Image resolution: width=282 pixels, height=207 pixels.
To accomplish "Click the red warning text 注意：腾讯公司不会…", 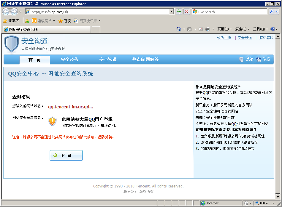I will pos(63,137).
